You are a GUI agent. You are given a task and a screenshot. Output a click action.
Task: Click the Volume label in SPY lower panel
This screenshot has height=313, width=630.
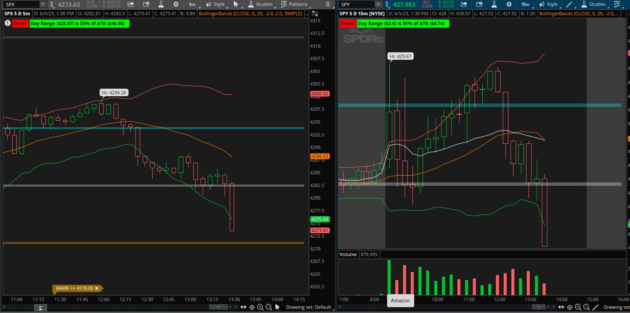tap(348, 254)
